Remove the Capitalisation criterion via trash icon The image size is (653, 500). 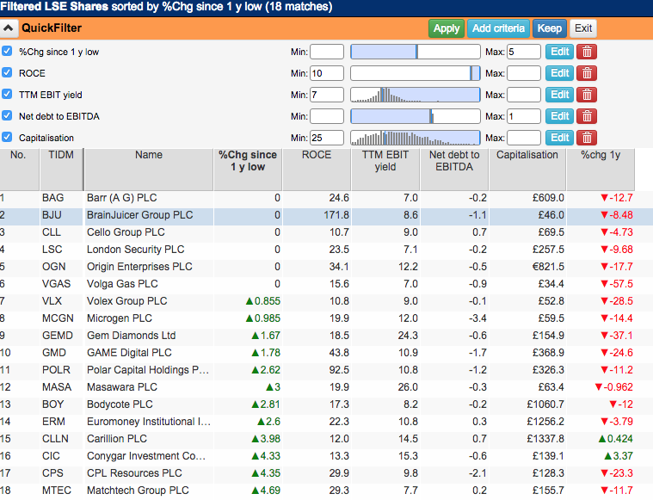click(587, 138)
